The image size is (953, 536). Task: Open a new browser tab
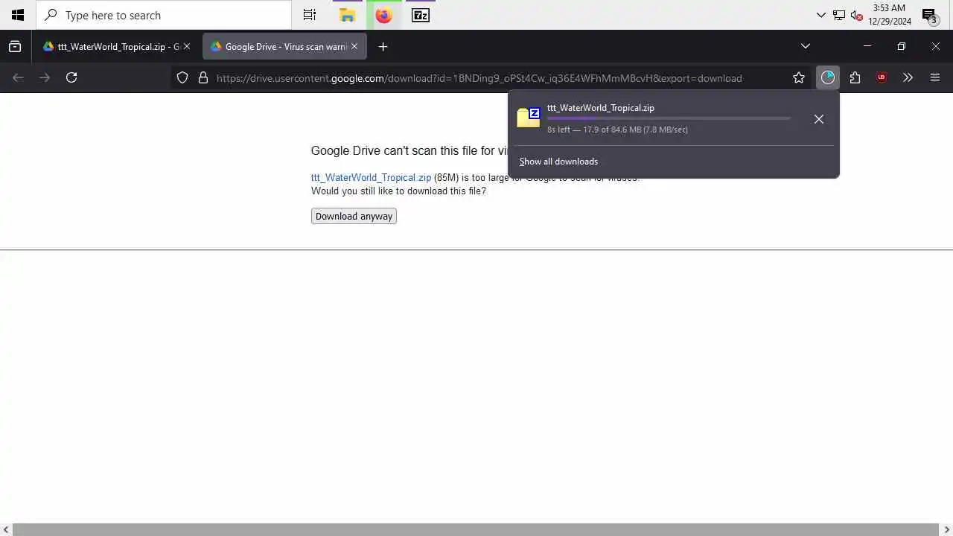click(x=383, y=46)
